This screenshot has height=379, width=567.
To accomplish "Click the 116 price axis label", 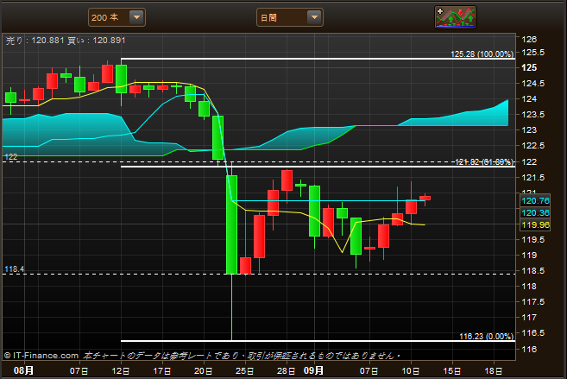I will point(529,349).
